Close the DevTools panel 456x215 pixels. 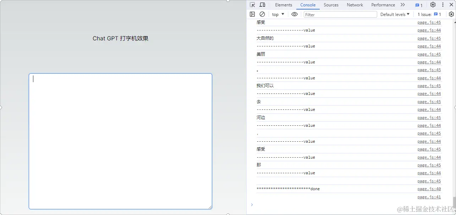[451, 5]
